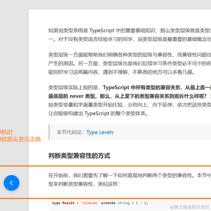This screenshot has height=211, width=211.
Task: Click the line starting with 型来判断类型兼容性
Action: [x=84, y=184]
